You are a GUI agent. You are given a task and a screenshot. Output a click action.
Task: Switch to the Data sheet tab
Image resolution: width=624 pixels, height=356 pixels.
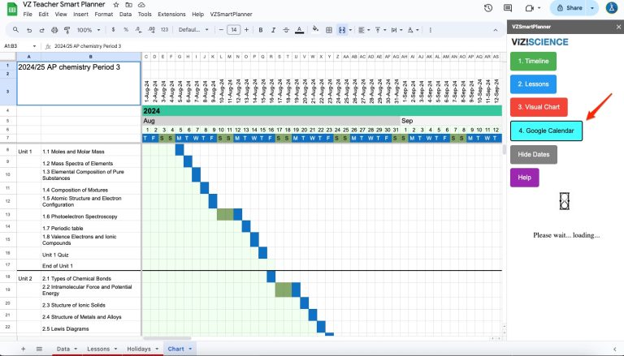(63, 349)
